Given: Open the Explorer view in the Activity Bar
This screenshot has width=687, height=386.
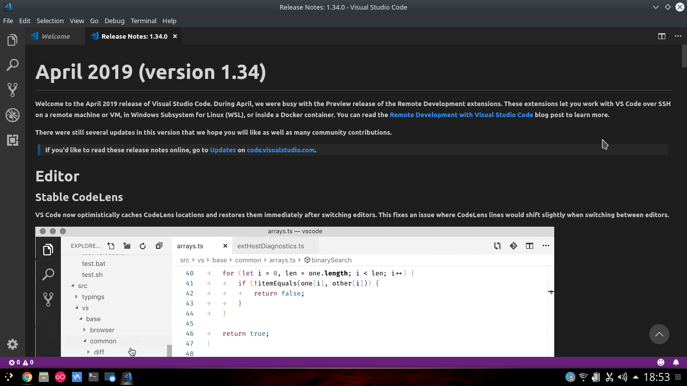Looking at the screenshot, I should point(13,40).
